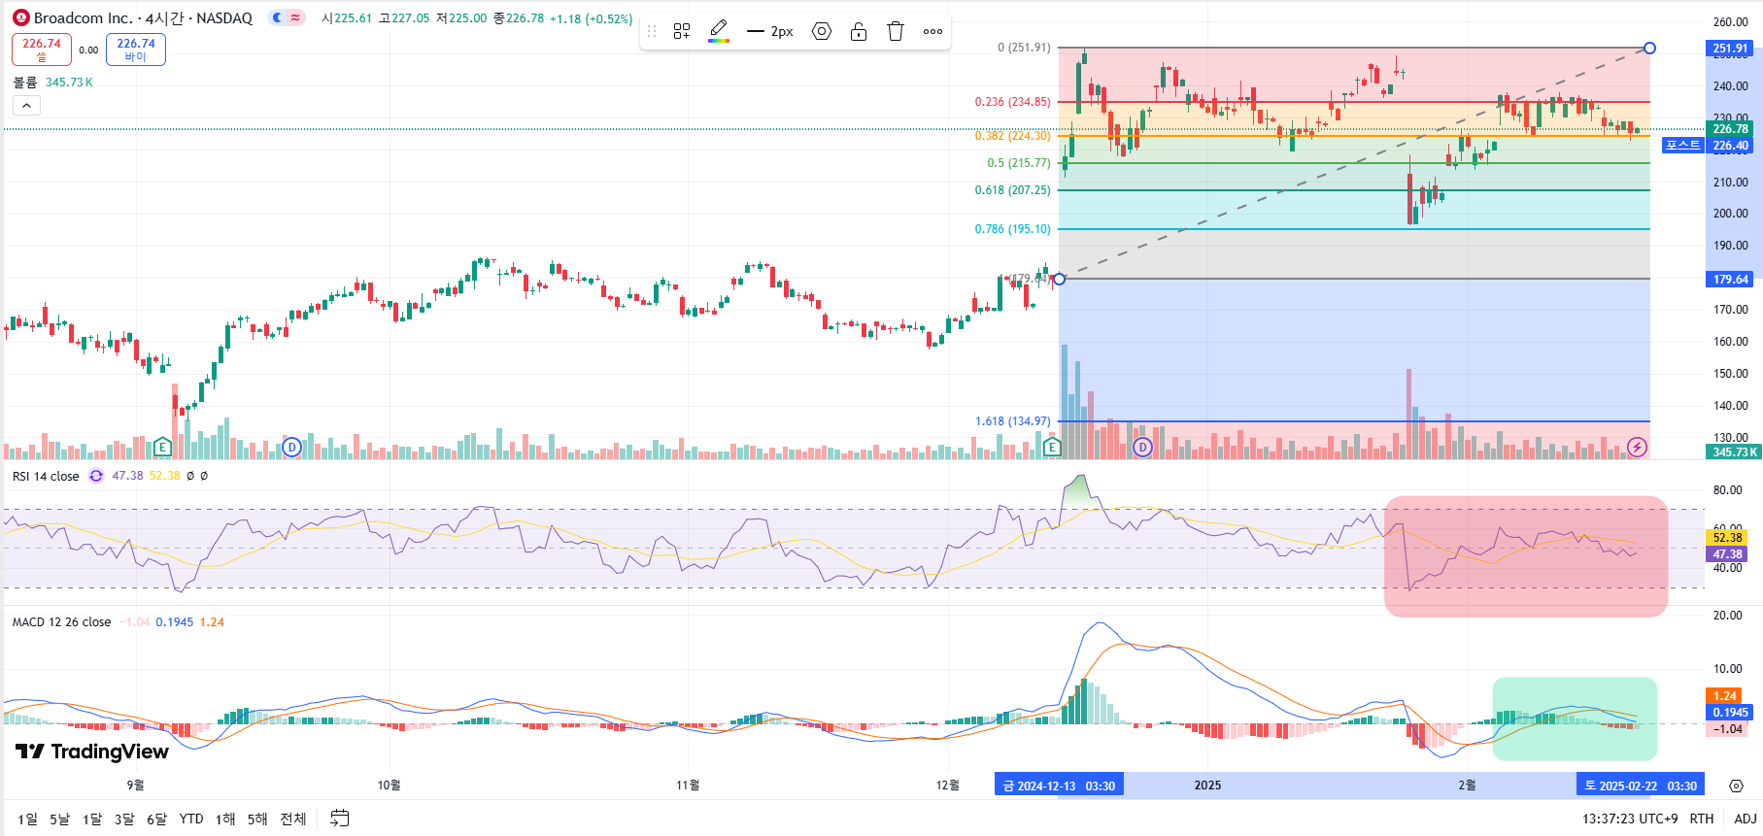This screenshot has width=1763, height=836.
Task: Click the orange 1.24 MACD axis label
Action: [1724, 696]
